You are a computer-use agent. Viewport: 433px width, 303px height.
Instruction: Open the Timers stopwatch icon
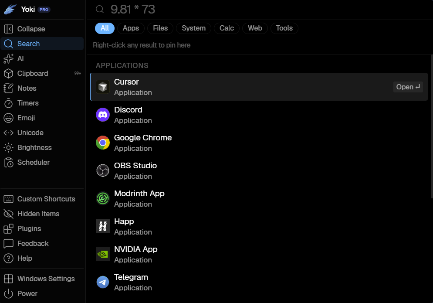9,103
